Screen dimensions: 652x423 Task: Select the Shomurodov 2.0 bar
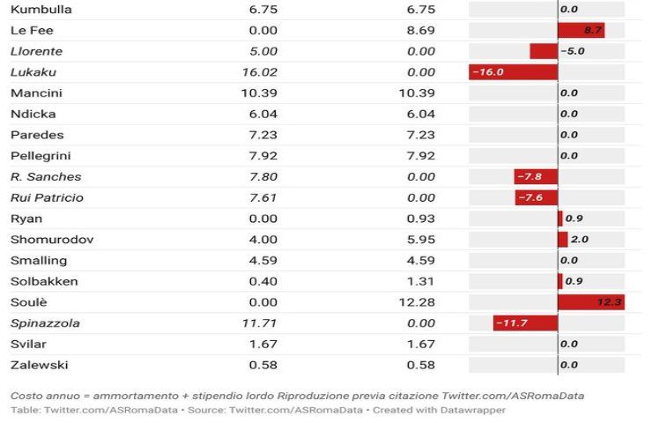563,240
